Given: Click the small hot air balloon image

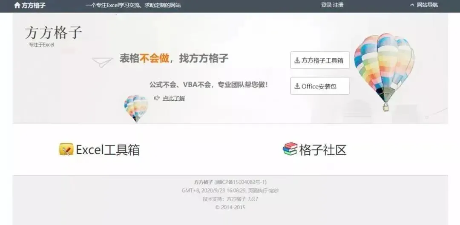Looking at the screenshot, I should [x=136, y=108].
